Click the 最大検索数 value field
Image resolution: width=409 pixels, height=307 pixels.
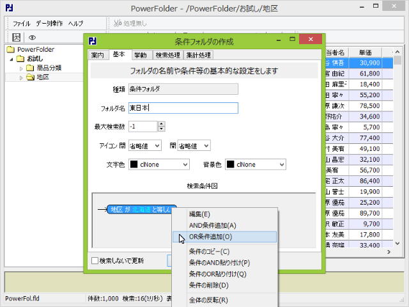click(143, 127)
